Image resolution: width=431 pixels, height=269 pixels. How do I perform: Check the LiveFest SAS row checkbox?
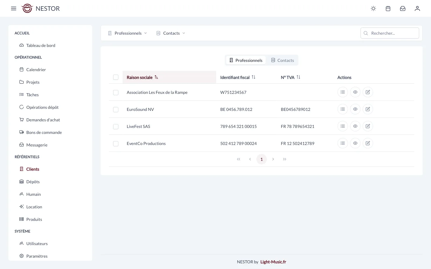[x=116, y=127]
